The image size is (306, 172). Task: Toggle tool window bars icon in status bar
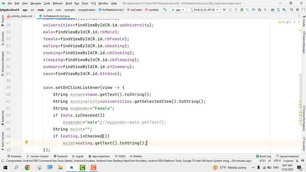click(2, 161)
